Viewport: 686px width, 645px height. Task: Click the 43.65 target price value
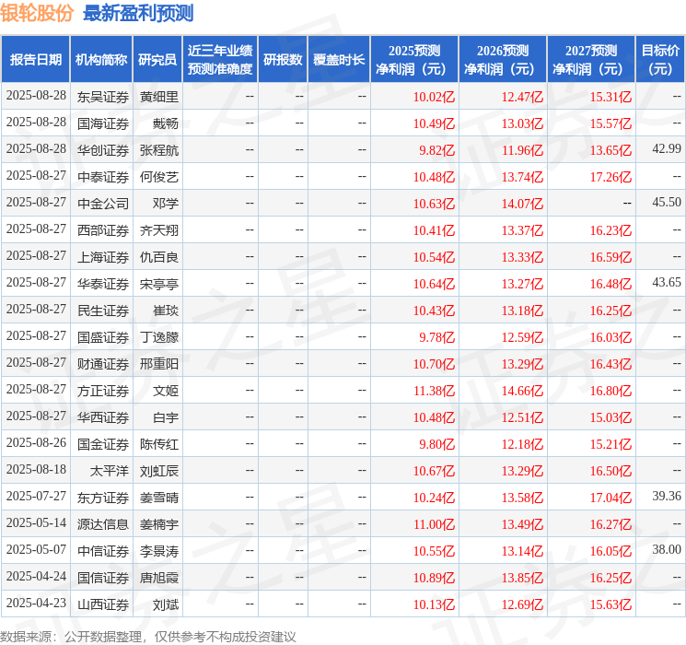point(667,283)
